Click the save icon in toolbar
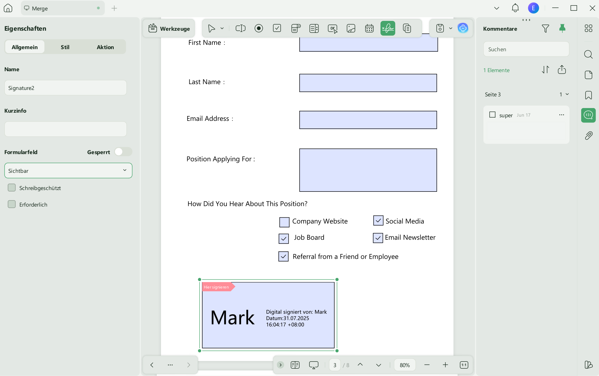The image size is (599, 376). point(440,29)
